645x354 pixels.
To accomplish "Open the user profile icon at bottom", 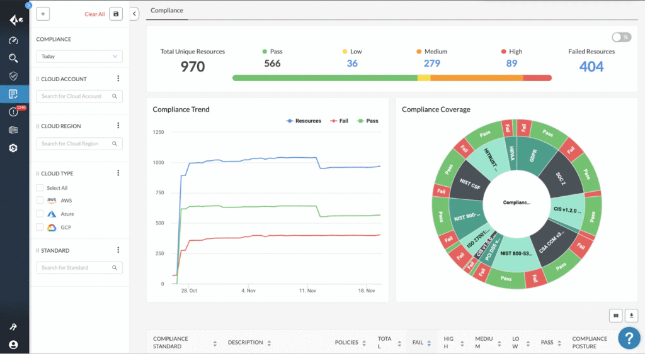I will pyautogui.click(x=13, y=345).
